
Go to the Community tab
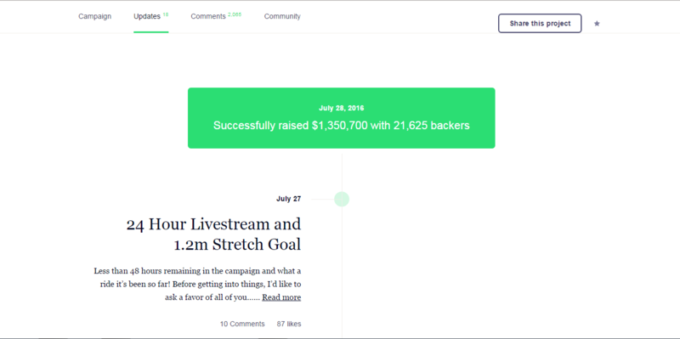coord(282,16)
